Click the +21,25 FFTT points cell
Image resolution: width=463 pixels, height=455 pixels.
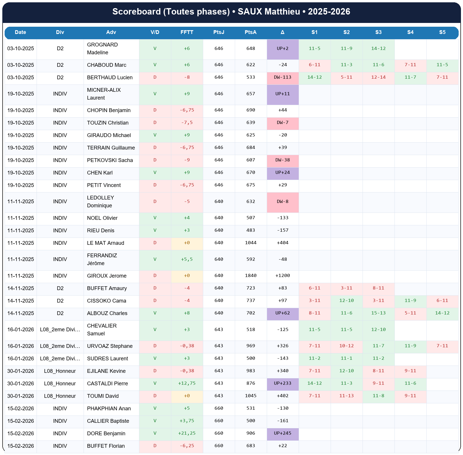coord(187,433)
